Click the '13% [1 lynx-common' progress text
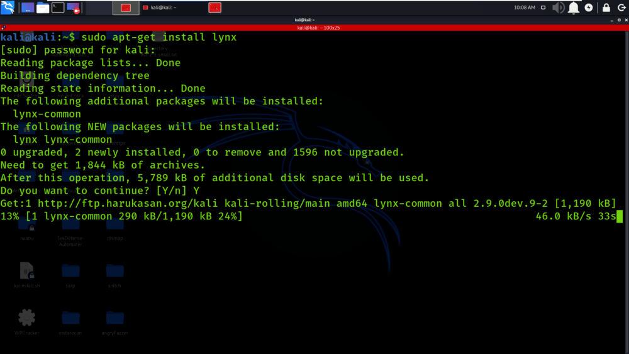This screenshot has height=354, width=629. tap(121, 216)
